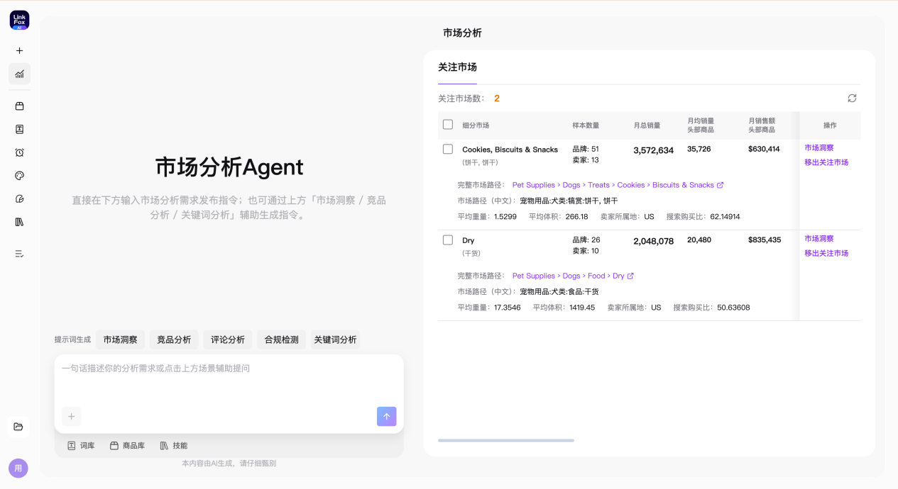Viewport: 898px width, 489px height.
Task: Select the 竞品分析 prompt chip
Action: (x=174, y=339)
